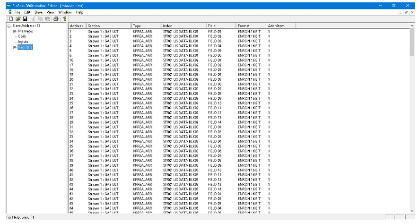The height and width of the screenshot is (223, 419).
Task: Open the Help menu
Action: [79, 12]
